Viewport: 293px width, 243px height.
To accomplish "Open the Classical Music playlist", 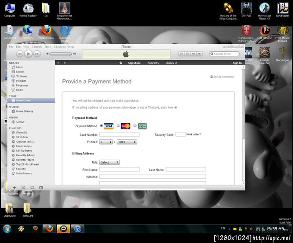I will pyautogui.click(x=25, y=142).
